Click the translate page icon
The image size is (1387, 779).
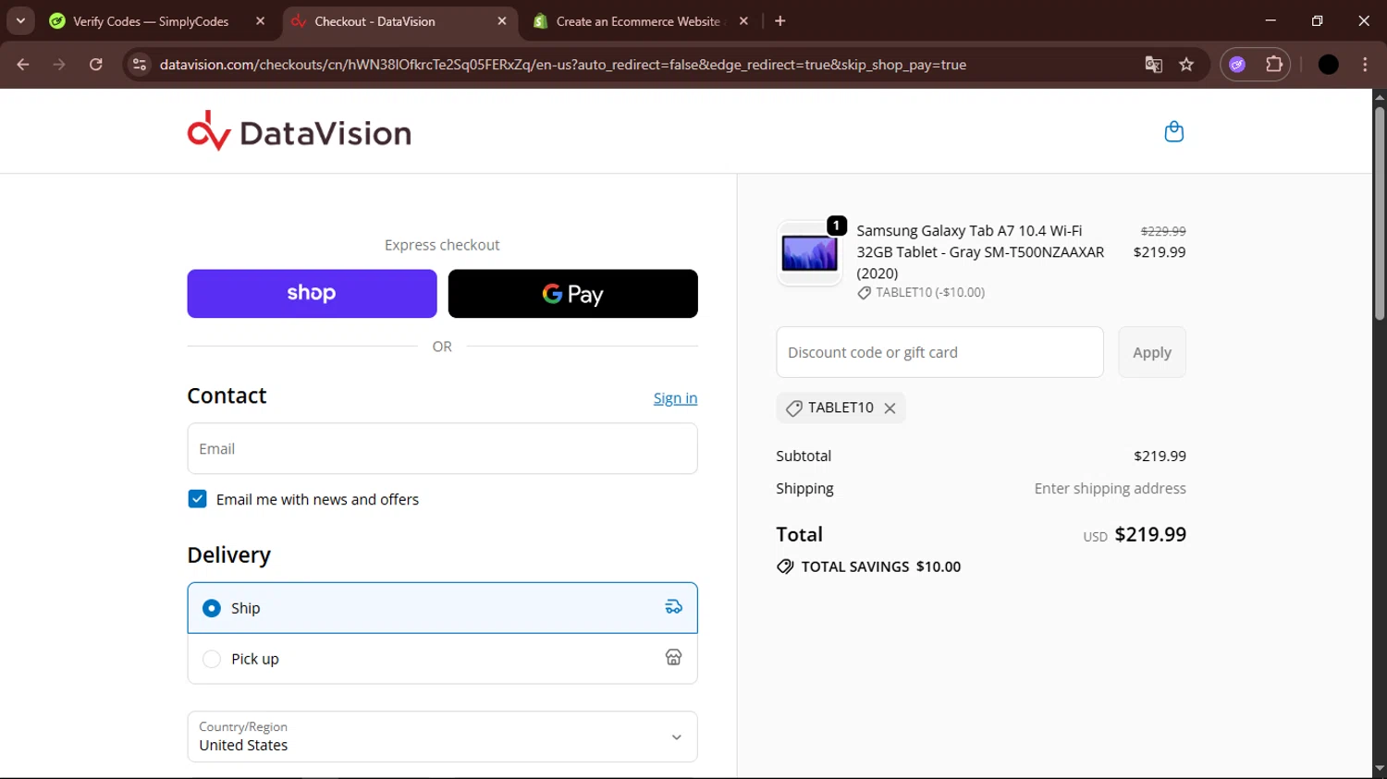[1153, 65]
